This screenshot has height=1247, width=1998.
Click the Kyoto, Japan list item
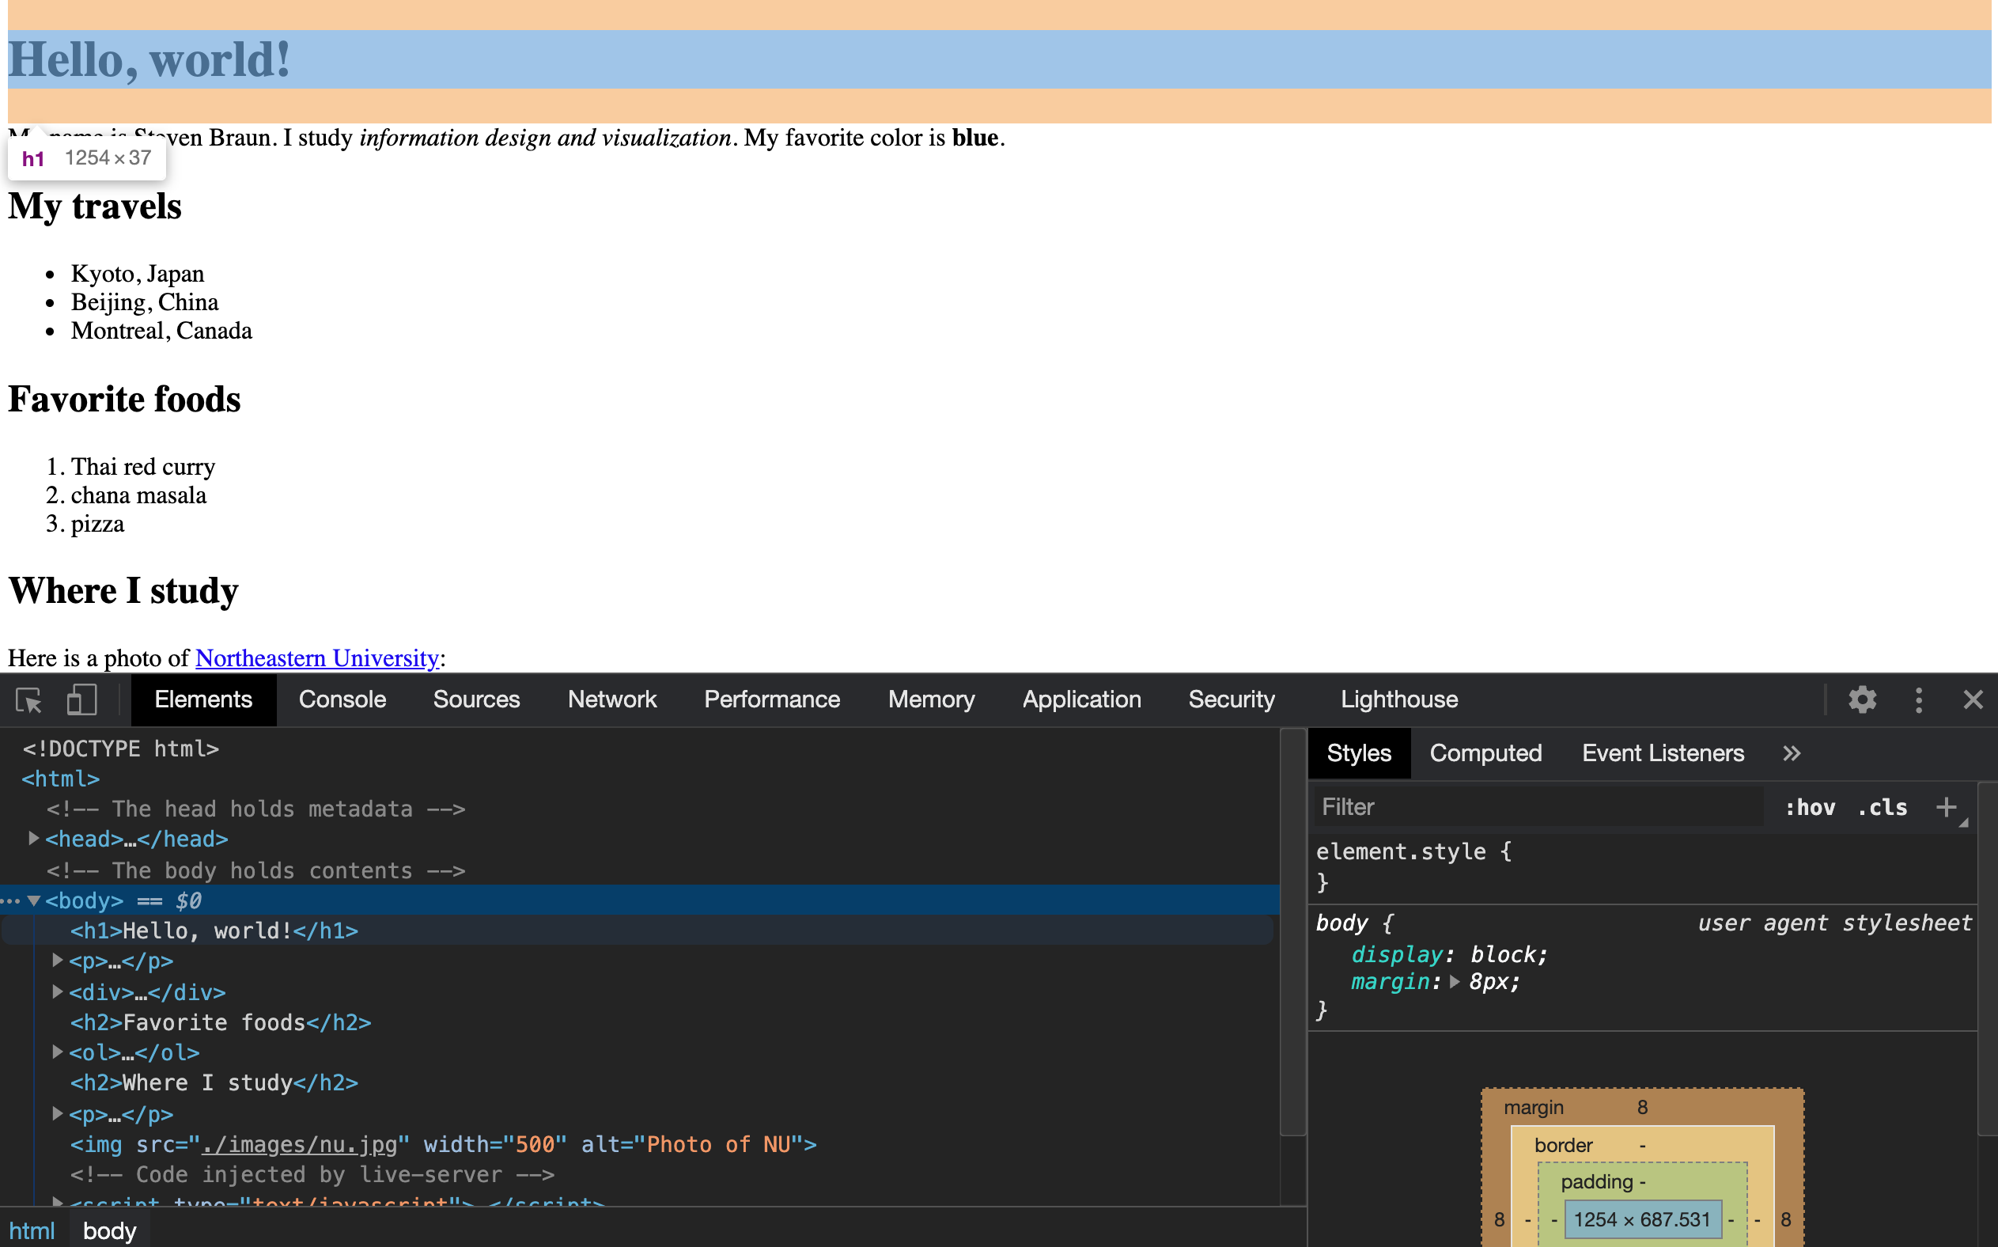pos(137,274)
